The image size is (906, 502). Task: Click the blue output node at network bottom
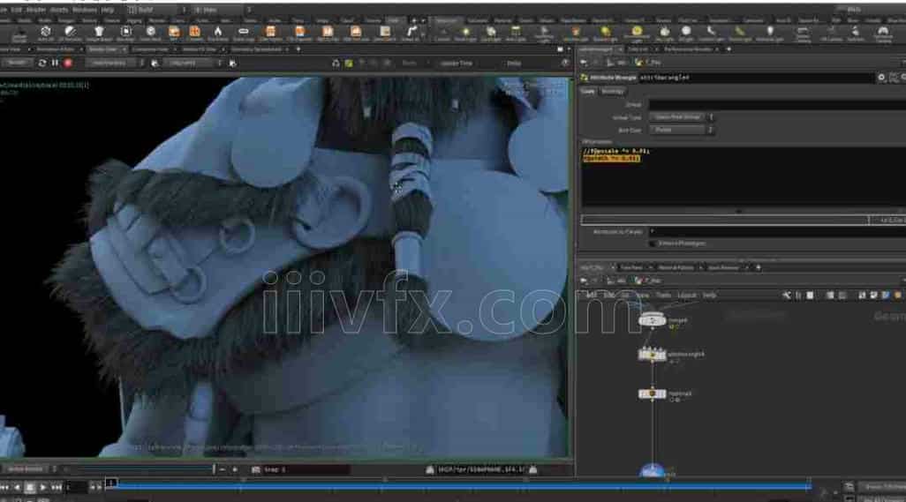tap(653, 471)
